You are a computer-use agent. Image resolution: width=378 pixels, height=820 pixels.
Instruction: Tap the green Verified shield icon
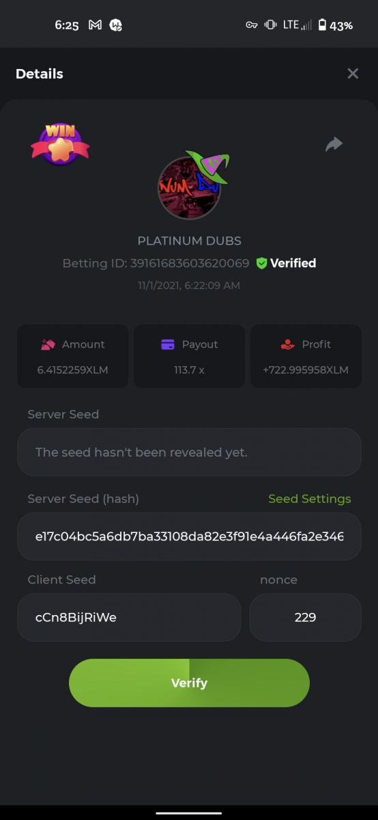point(261,263)
